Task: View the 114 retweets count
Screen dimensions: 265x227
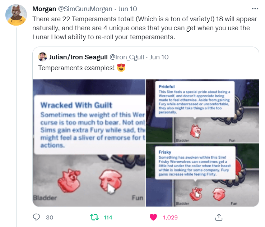Action: pos(108,217)
